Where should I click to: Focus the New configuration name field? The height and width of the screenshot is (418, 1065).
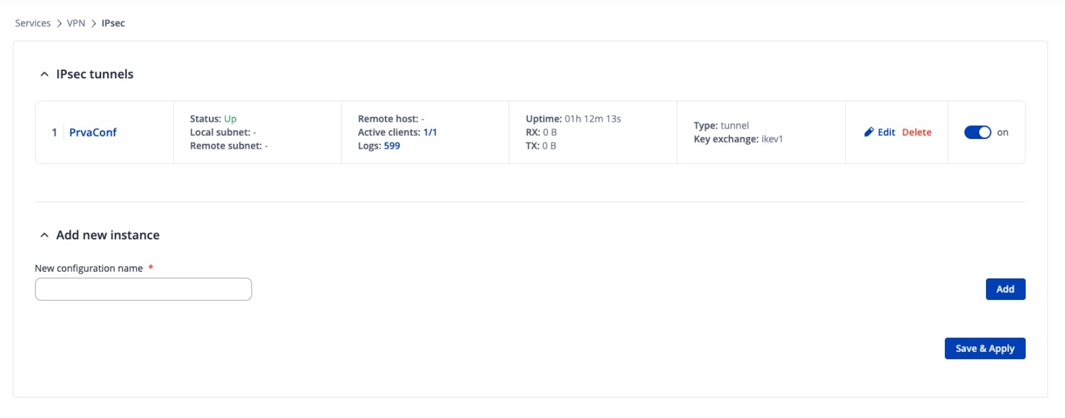click(x=143, y=289)
